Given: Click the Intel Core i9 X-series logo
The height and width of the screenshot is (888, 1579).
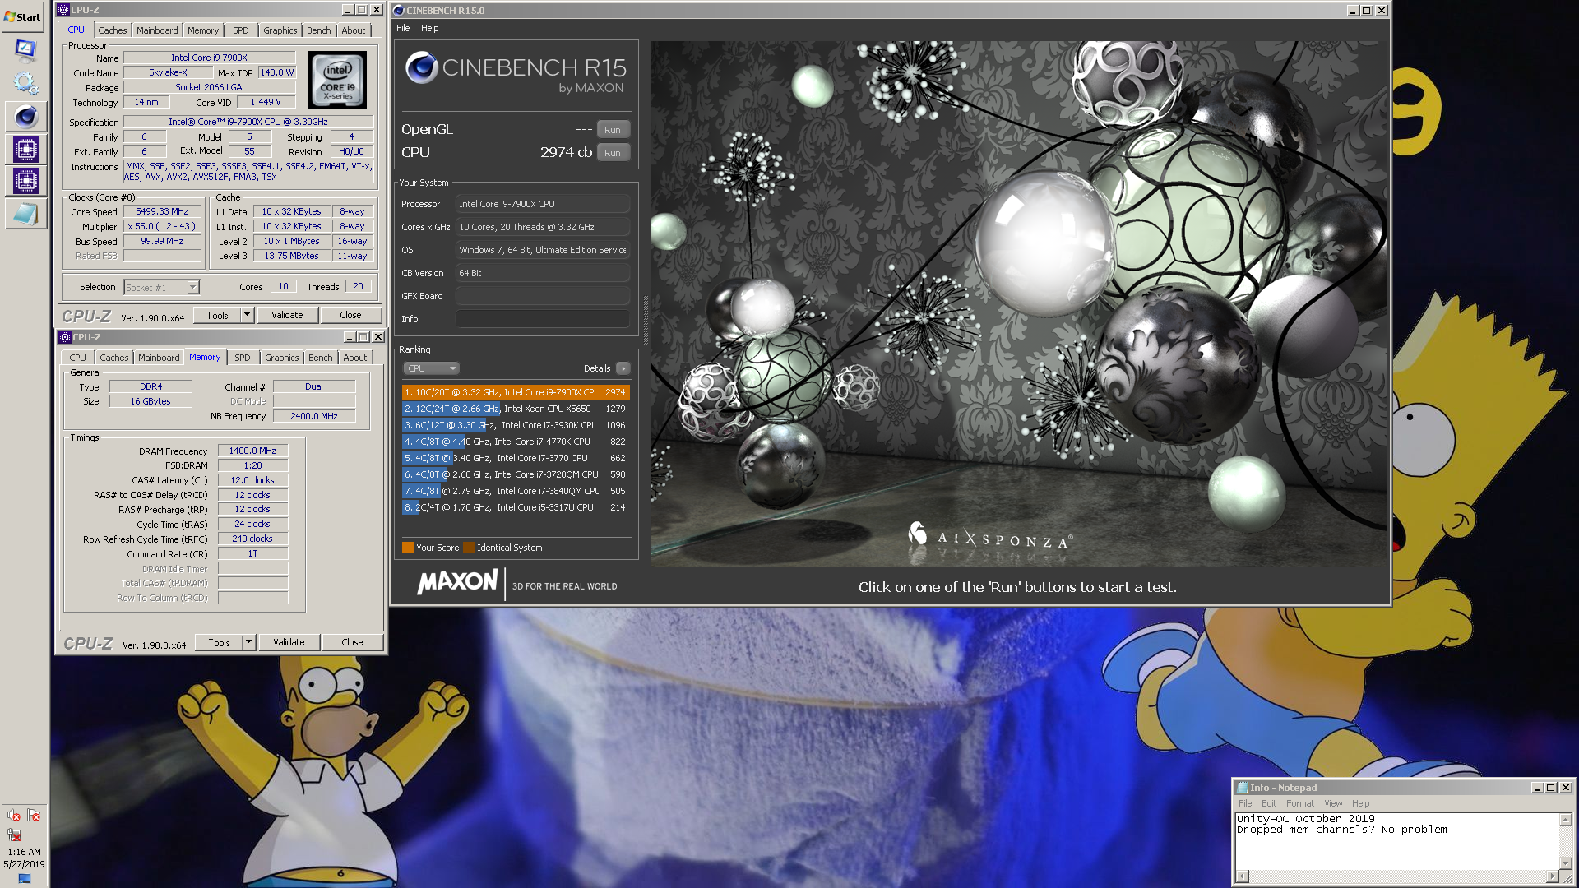Looking at the screenshot, I should [337, 80].
